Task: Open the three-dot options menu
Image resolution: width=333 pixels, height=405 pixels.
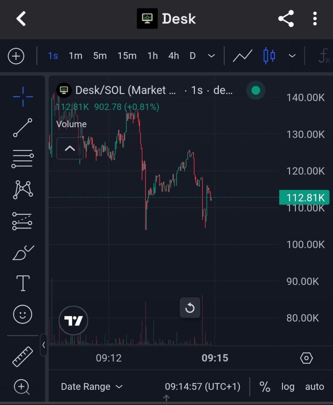Action: [315, 19]
